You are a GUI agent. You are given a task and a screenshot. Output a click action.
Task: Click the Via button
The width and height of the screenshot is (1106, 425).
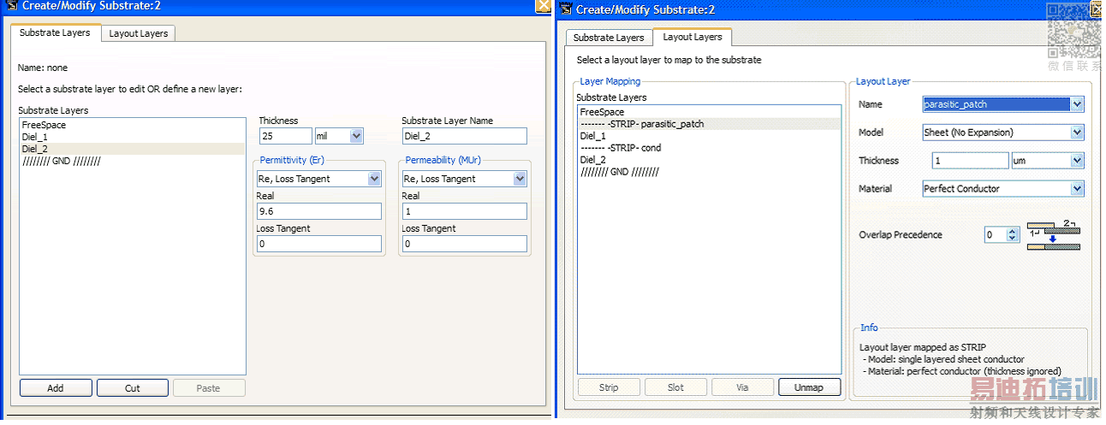click(742, 387)
